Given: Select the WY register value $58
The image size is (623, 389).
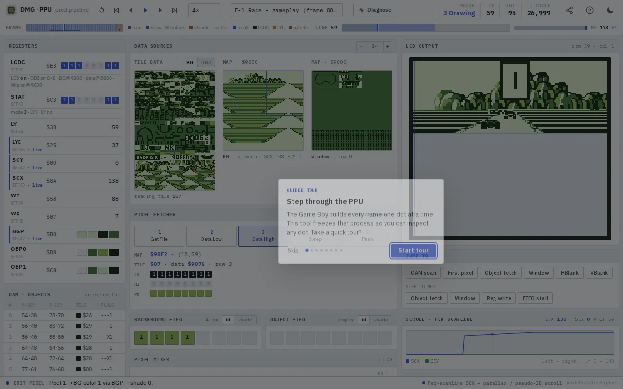Looking at the screenshot, I should click(51, 199).
